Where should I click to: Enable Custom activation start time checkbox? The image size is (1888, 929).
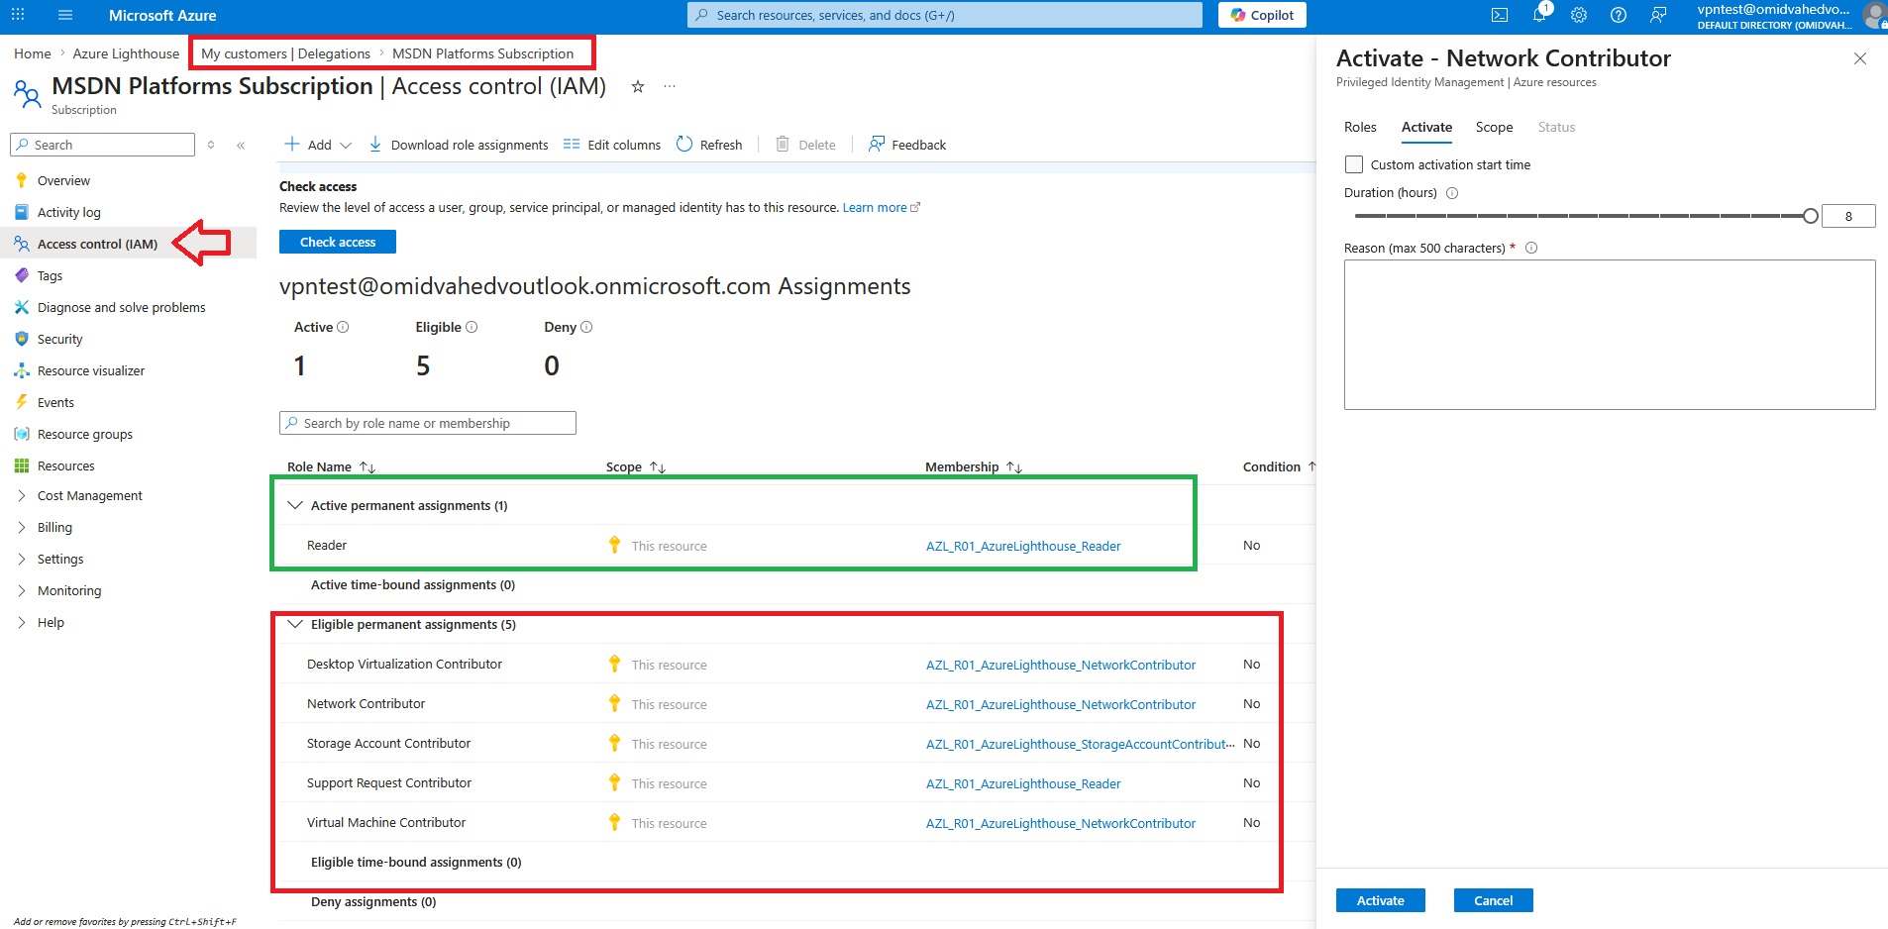pos(1354,164)
